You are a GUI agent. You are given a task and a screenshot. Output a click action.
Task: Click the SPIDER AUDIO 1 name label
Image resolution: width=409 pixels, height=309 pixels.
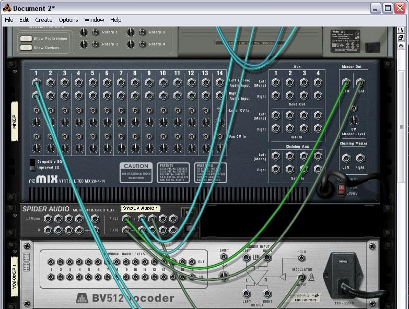141,208
